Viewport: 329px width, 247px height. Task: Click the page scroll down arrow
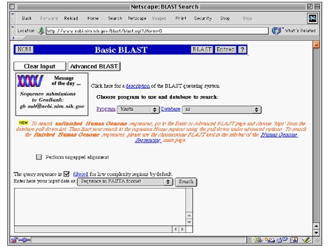point(316,233)
